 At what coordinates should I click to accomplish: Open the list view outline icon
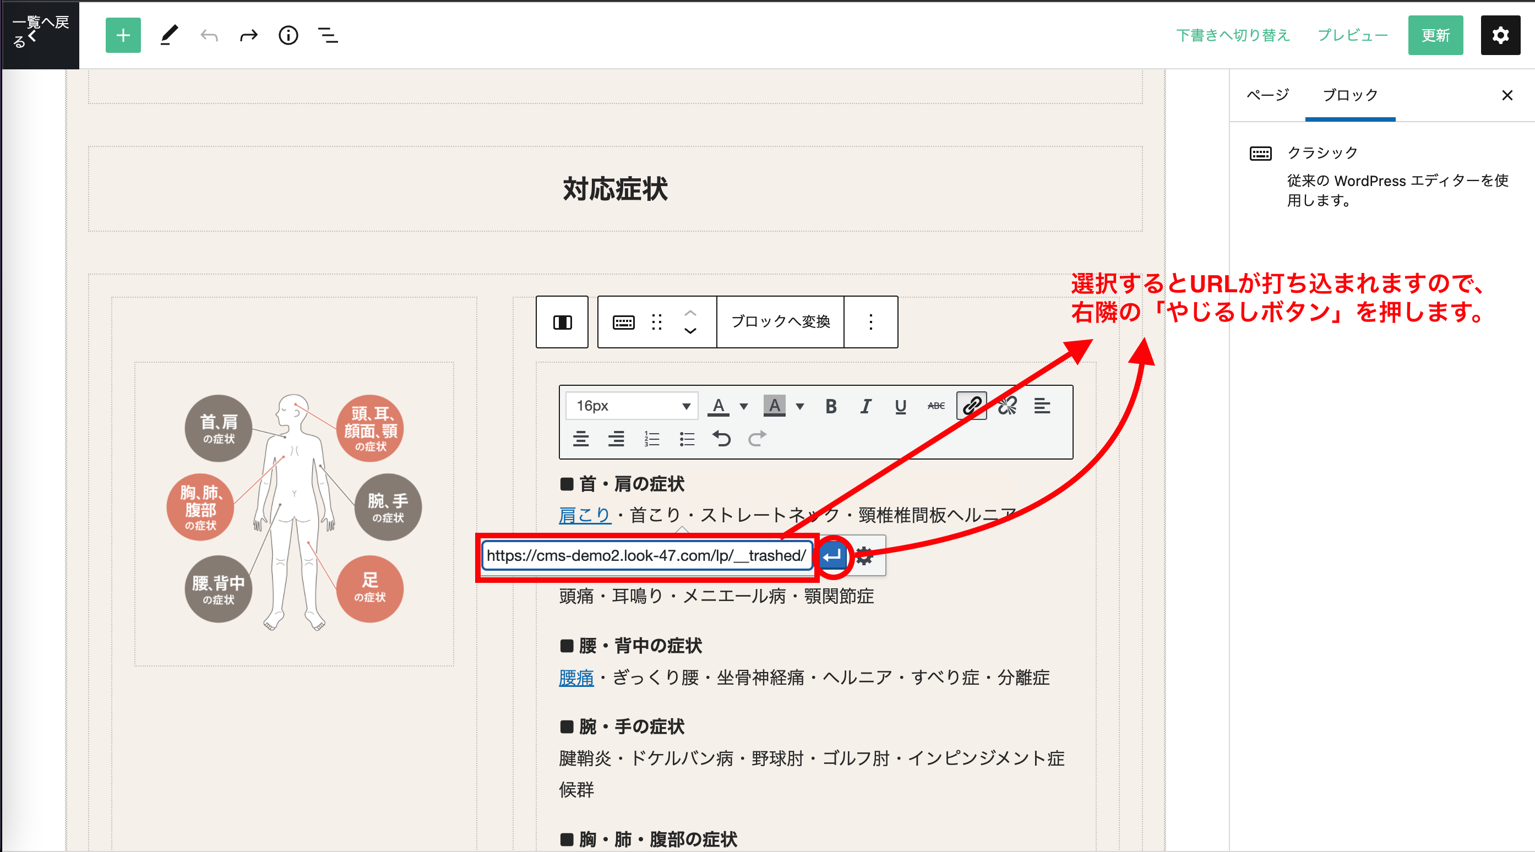point(328,35)
